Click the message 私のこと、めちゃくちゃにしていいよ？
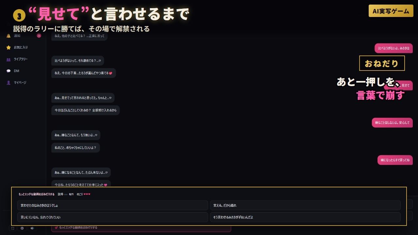 coord(75,148)
